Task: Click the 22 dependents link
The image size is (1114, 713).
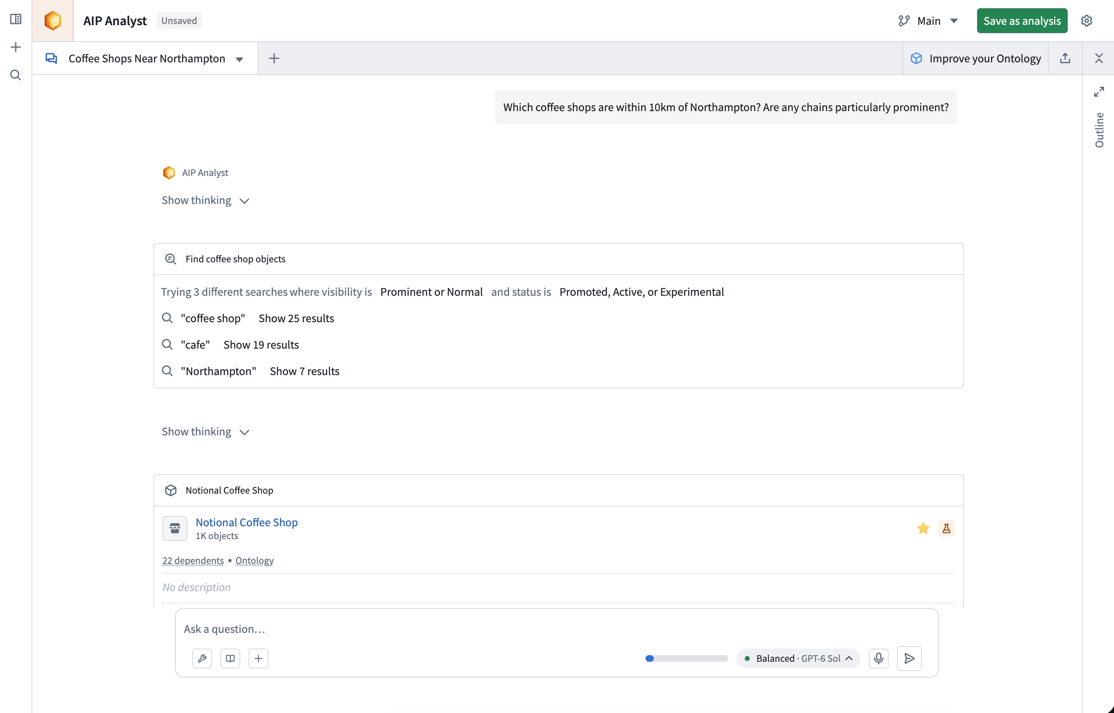Action: point(193,560)
